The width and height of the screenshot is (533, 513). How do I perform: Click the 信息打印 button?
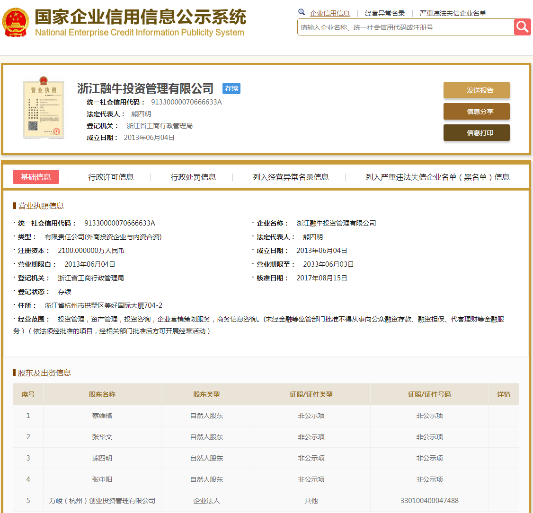pos(476,132)
